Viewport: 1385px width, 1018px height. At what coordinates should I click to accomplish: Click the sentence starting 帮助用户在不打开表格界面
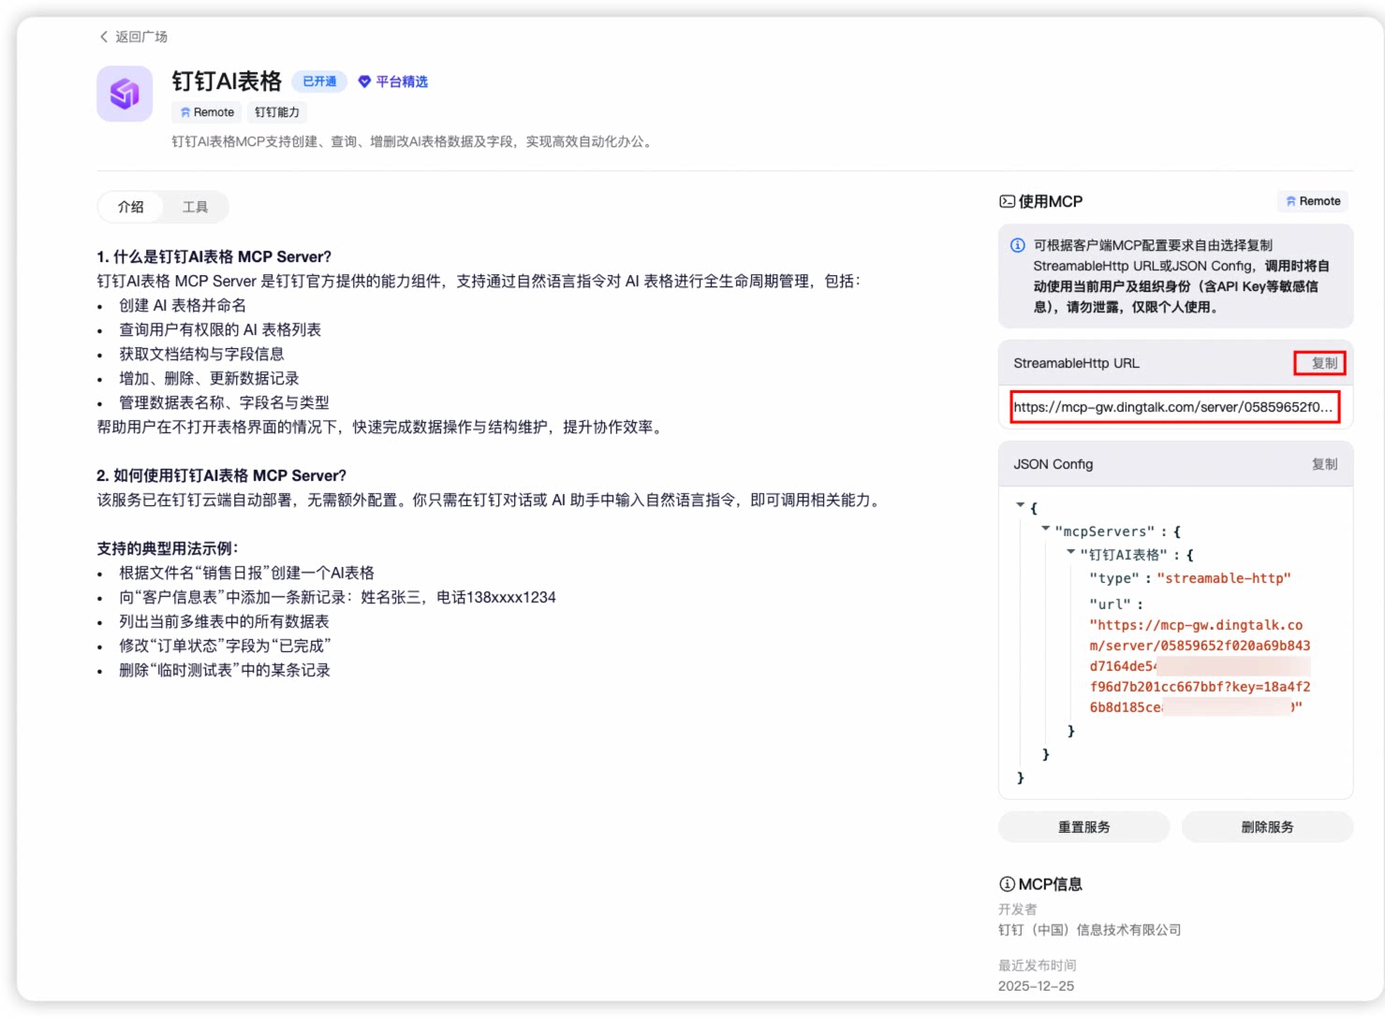click(382, 427)
